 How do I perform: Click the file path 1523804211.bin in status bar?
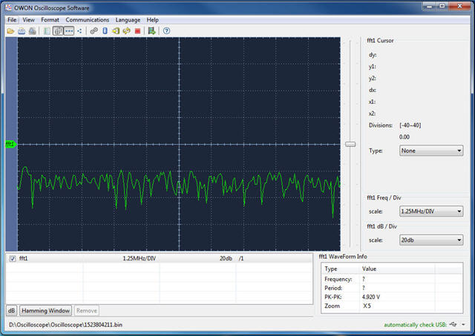[x=65, y=325]
